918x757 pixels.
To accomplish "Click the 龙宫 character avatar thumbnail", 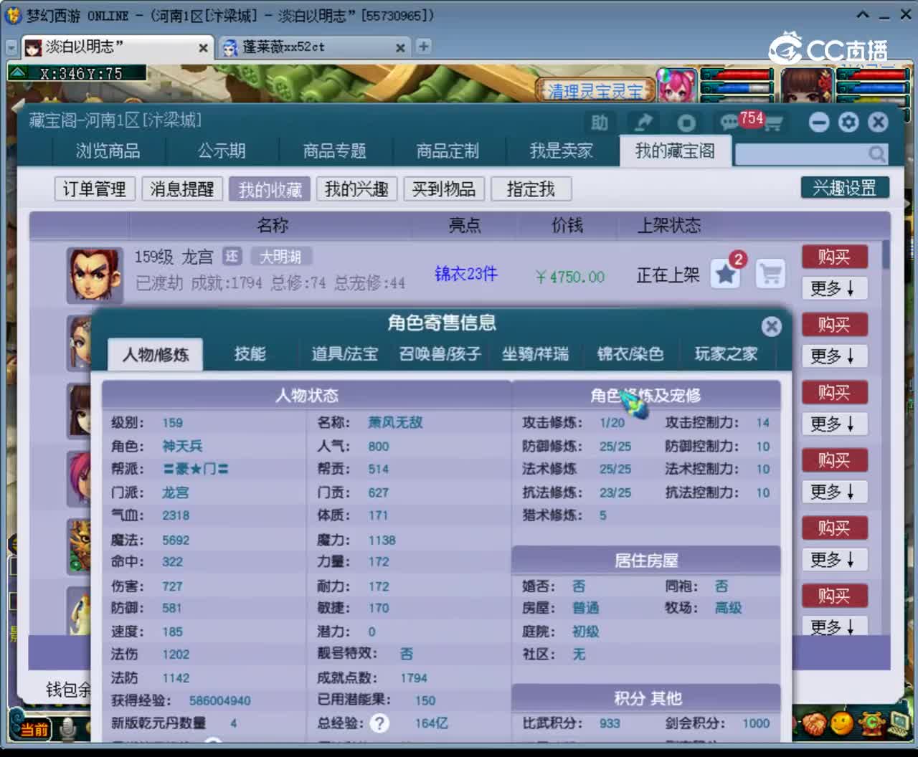I will 94,275.
